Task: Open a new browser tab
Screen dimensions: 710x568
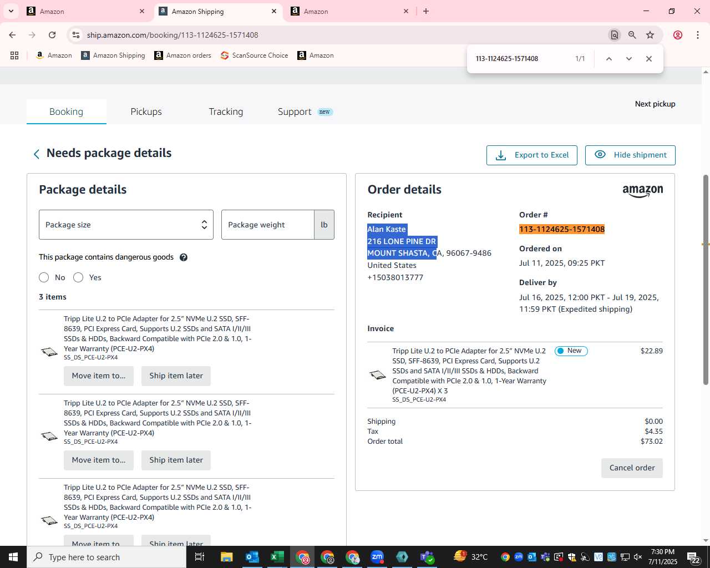Action: pyautogui.click(x=426, y=11)
